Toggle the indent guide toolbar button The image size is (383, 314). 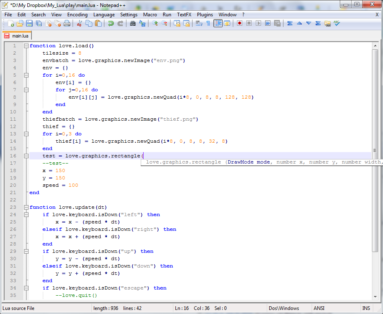pyautogui.click(x=218, y=24)
